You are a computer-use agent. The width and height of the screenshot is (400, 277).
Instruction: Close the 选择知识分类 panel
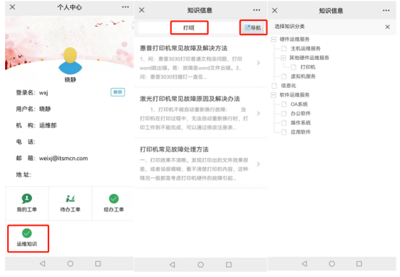[388, 27]
